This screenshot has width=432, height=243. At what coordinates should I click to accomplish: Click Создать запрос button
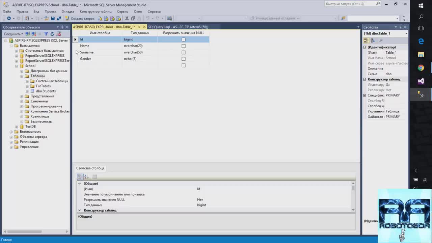click(x=80, y=18)
